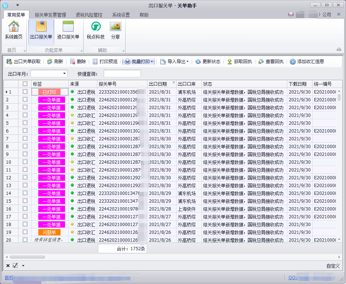Click 添加收汇信息 toolbar button
This screenshot has height=284, width=346.
tap(307, 62)
